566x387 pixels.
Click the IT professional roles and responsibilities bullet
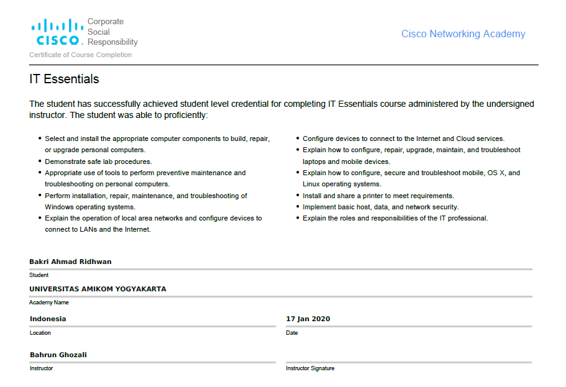pyautogui.click(x=395, y=218)
